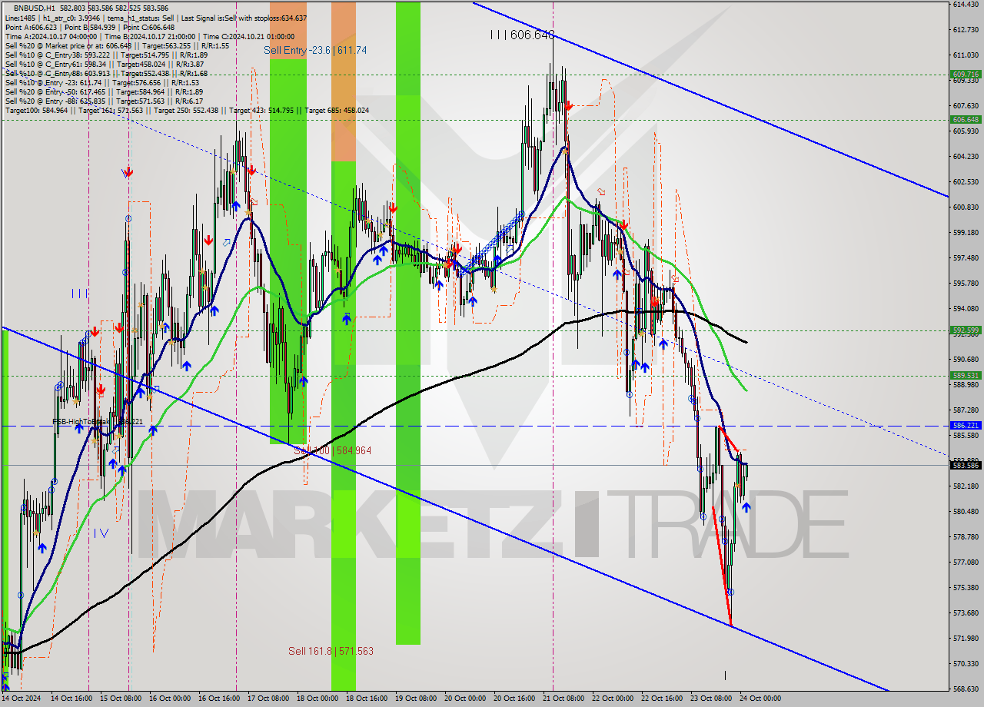Click the '22 Oct 16:00' time axis label
The image size is (984, 707).
tap(661, 699)
